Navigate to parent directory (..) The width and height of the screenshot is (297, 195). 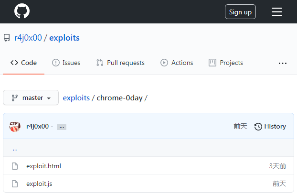click(15, 148)
